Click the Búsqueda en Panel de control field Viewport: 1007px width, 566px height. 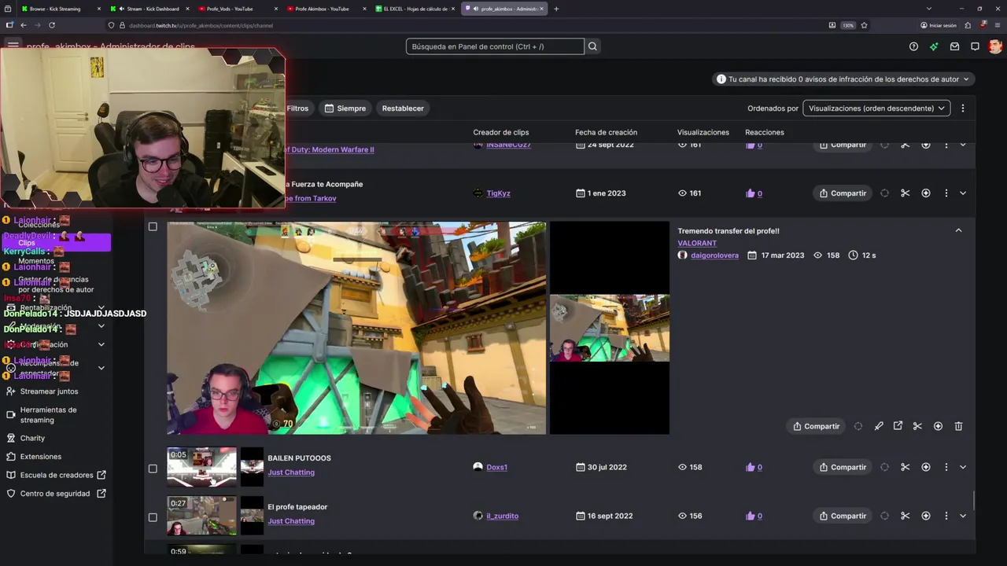(495, 46)
